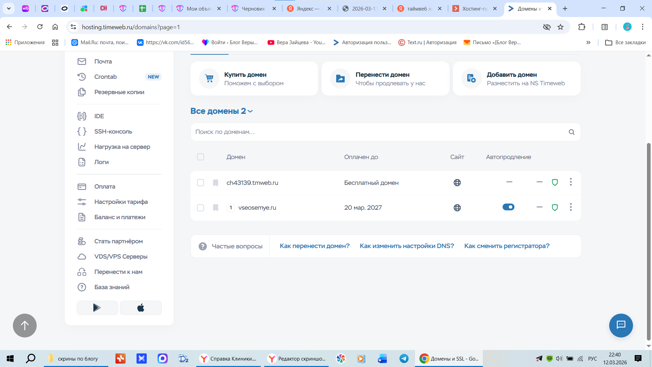
Task: Click the "Купить домен" card
Action: (x=254, y=78)
